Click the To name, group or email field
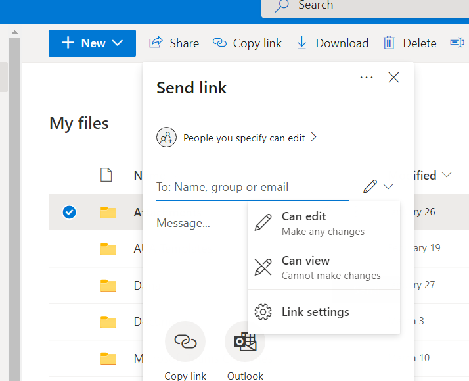Screen dimensions: 469x381 (x=253, y=187)
